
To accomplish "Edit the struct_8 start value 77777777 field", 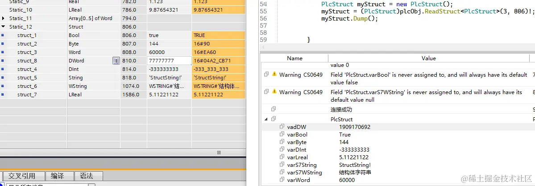I will point(169,61).
